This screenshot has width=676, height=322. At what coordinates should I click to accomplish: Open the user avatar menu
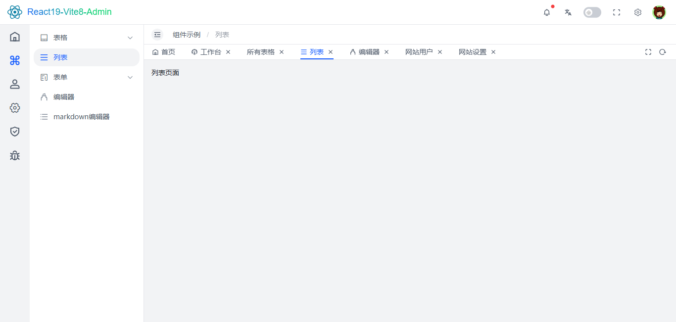click(659, 12)
